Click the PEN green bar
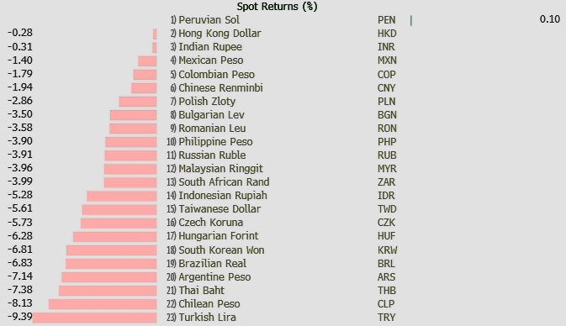 click(411, 20)
